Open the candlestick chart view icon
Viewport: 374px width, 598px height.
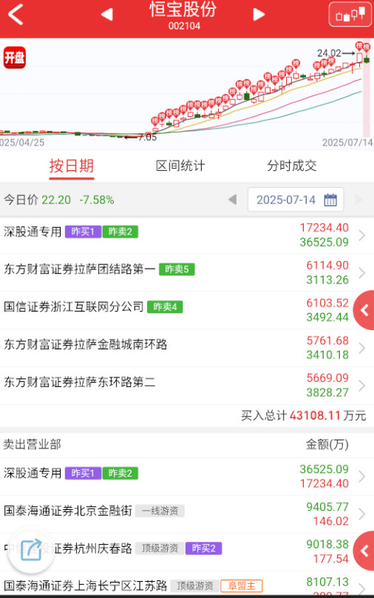(350, 15)
